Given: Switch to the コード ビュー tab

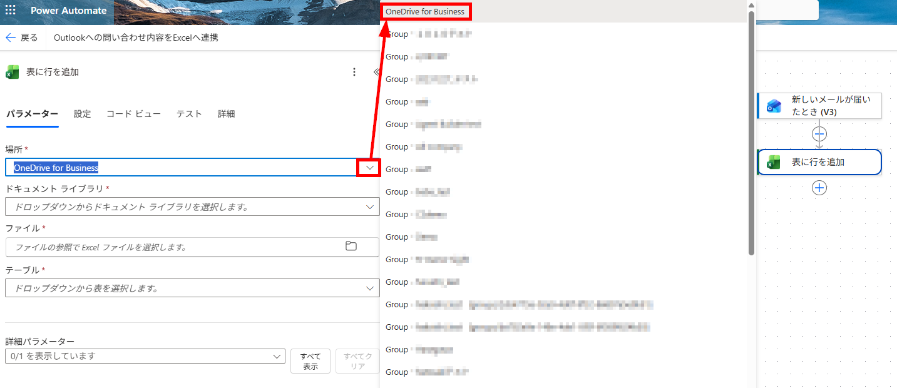Looking at the screenshot, I should tap(133, 114).
